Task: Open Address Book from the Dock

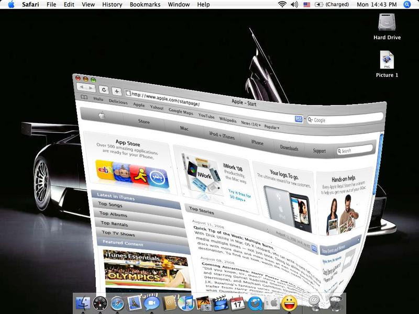Action: point(169,303)
